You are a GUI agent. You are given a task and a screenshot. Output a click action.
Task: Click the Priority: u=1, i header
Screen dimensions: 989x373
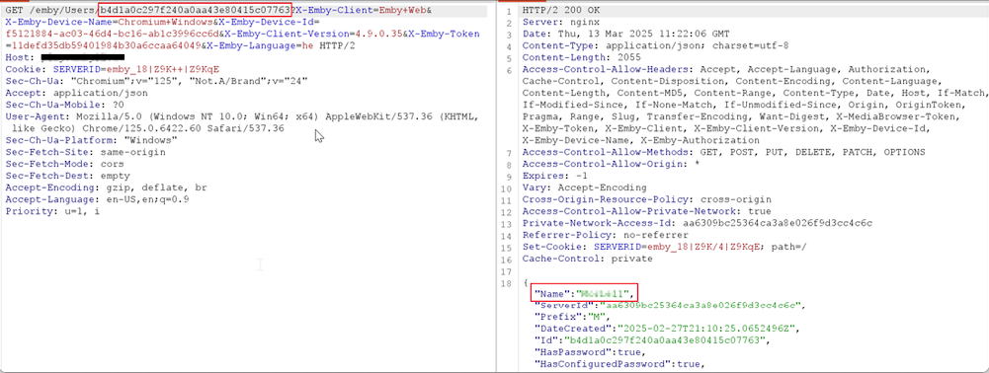(x=52, y=211)
